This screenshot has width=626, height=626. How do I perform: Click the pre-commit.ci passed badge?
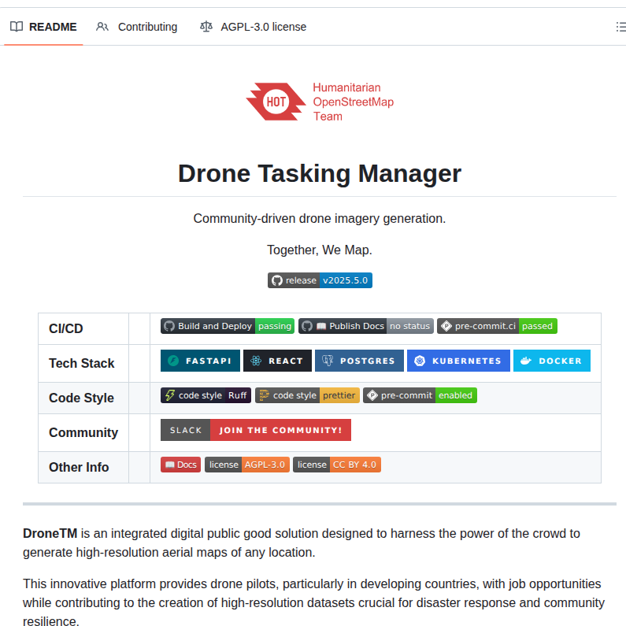coord(497,326)
